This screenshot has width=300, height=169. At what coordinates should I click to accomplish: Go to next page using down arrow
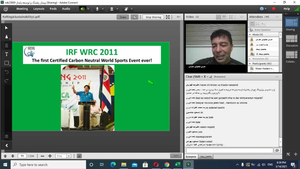pyautogui.click(x=13, y=156)
